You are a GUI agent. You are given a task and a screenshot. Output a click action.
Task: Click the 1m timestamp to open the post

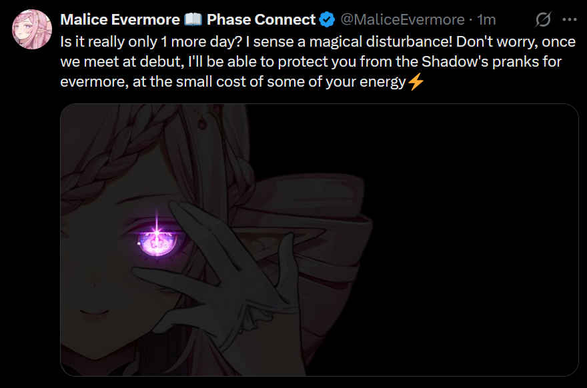(486, 19)
